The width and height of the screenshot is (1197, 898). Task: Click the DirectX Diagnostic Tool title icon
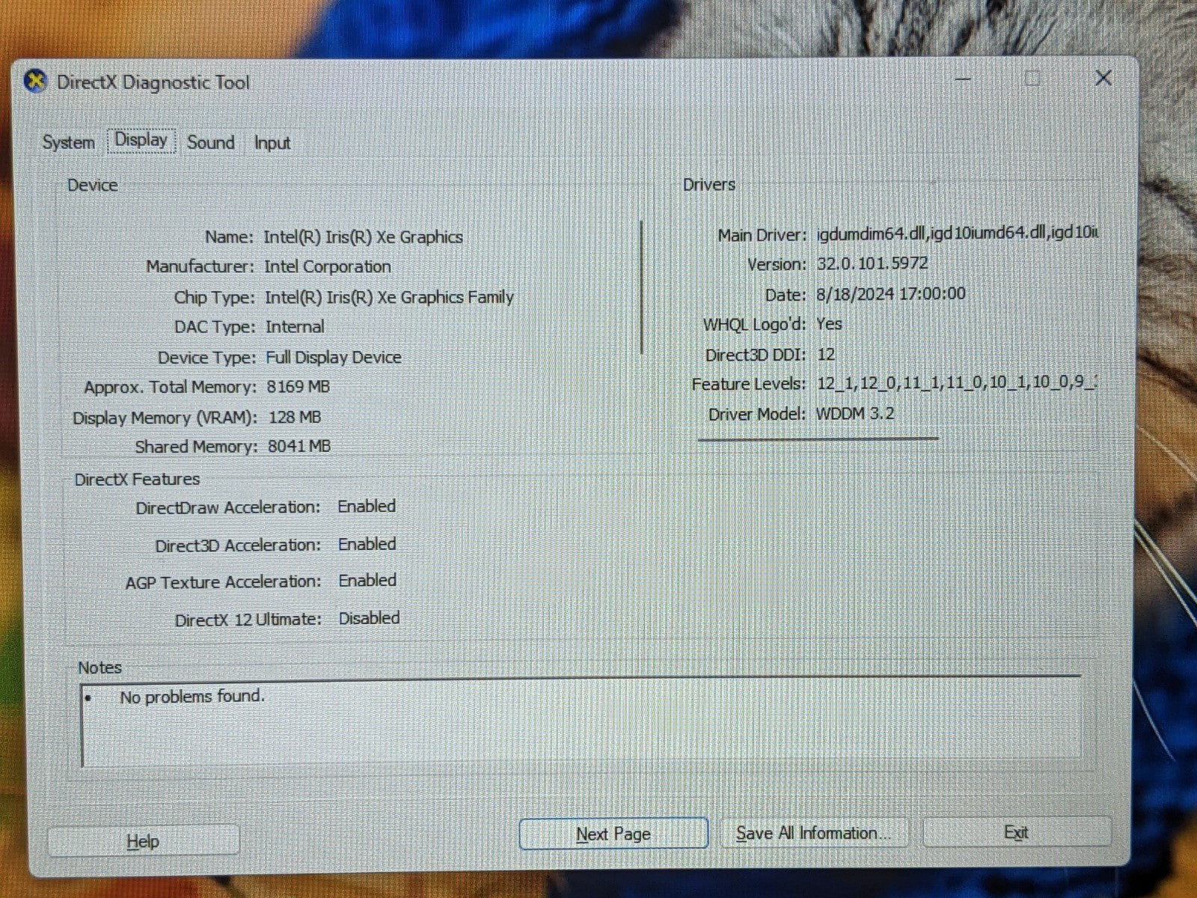point(35,81)
